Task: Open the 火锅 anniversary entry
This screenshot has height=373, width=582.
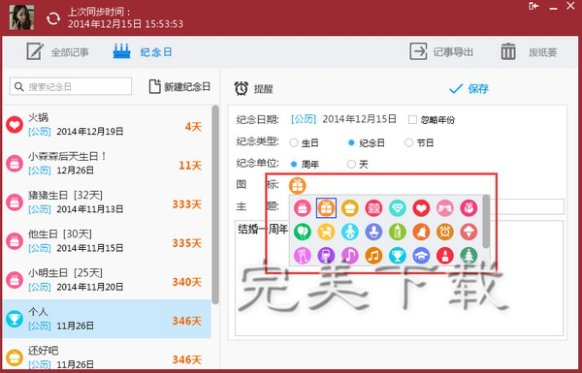Action: pos(107,125)
